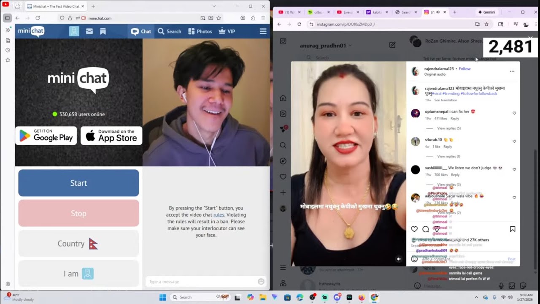Open Minichat messages envelope icon
540x304 pixels.
pos(89,31)
